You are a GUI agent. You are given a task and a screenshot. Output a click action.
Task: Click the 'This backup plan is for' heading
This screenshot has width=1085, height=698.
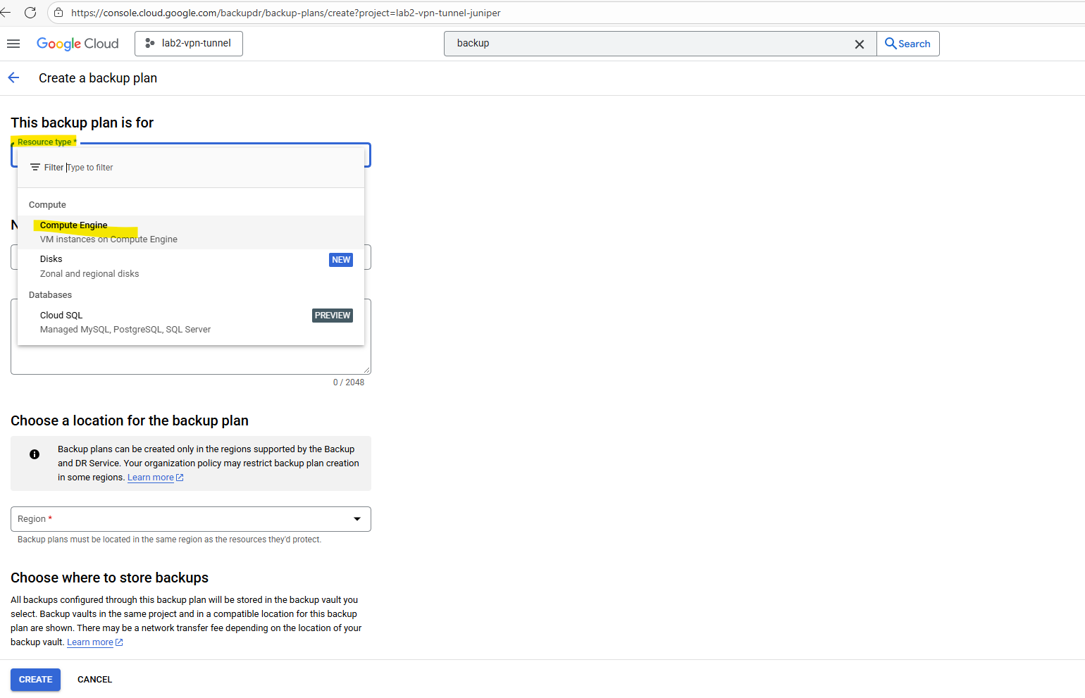(82, 123)
